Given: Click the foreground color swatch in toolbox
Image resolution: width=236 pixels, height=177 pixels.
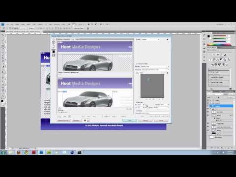Looking at the screenshot, I should tap(2, 101).
